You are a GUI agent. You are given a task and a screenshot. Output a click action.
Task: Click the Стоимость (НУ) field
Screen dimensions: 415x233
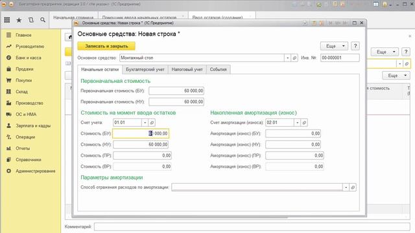point(141,145)
